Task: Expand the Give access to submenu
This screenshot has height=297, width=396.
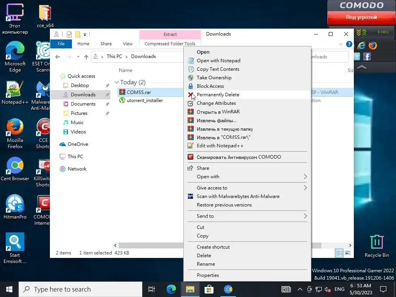Action: (x=247, y=188)
